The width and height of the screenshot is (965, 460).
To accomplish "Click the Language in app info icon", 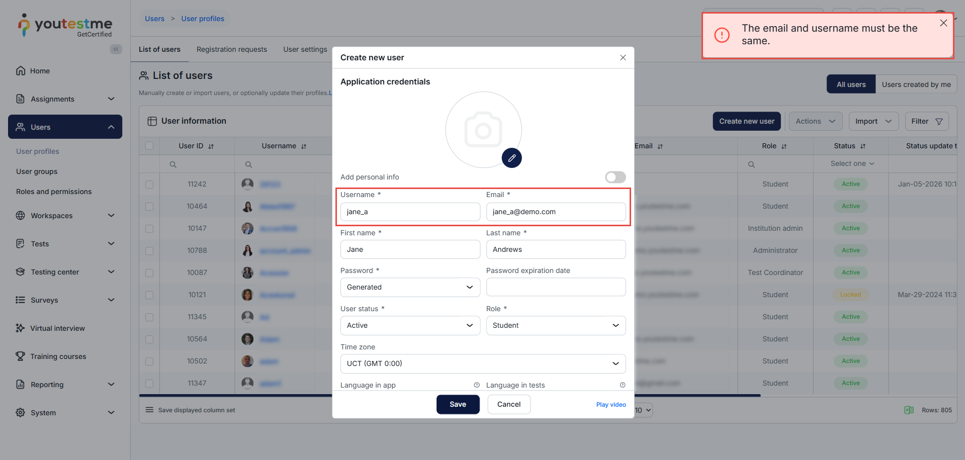I will pyautogui.click(x=477, y=385).
